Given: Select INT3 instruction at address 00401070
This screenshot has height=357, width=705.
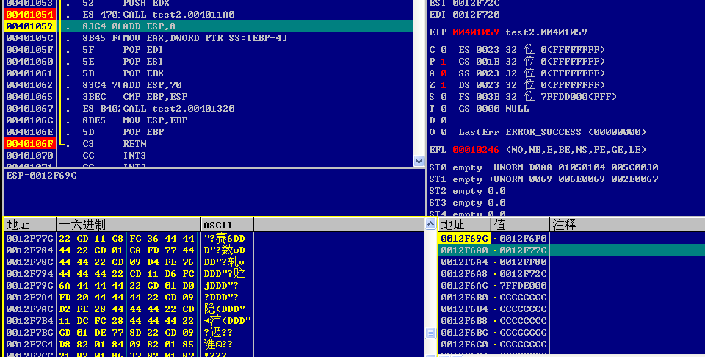Looking at the screenshot, I should coord(134,155).
